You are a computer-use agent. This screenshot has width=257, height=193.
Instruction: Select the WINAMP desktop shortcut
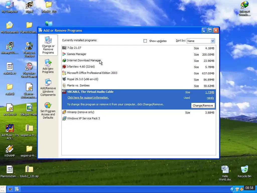[10, 151]
